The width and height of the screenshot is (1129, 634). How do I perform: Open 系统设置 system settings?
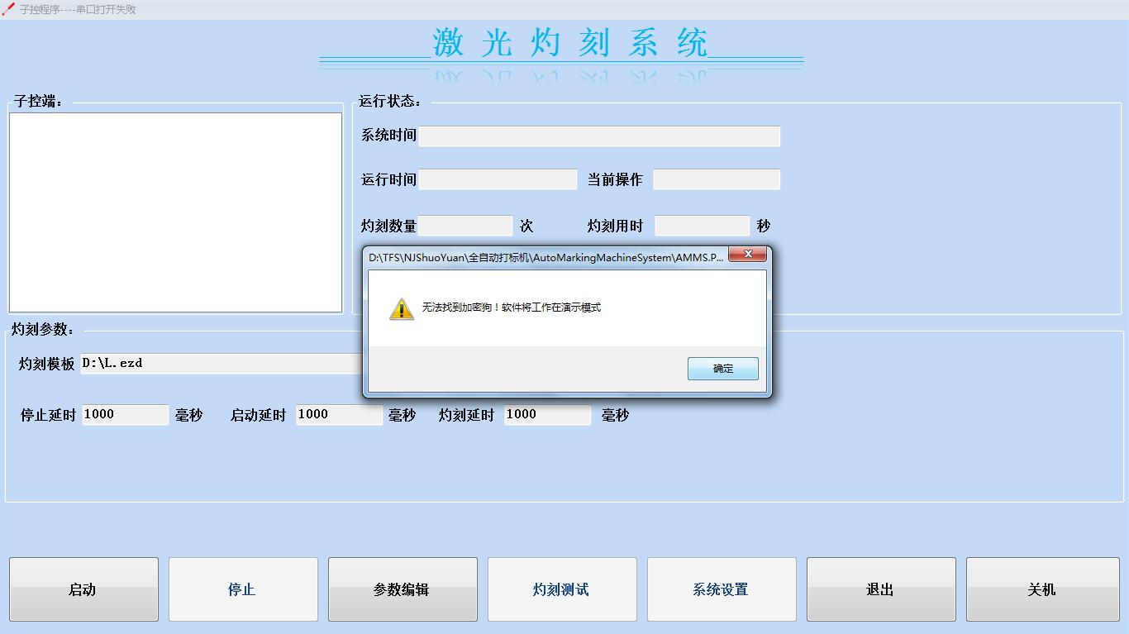tap(722, 589)
